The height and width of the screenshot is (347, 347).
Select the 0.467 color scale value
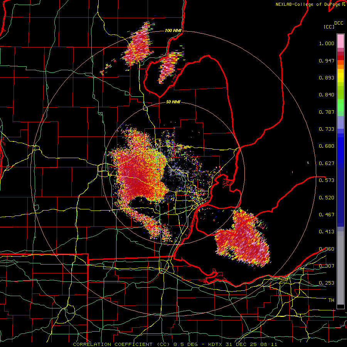click(x=327, y=214)
